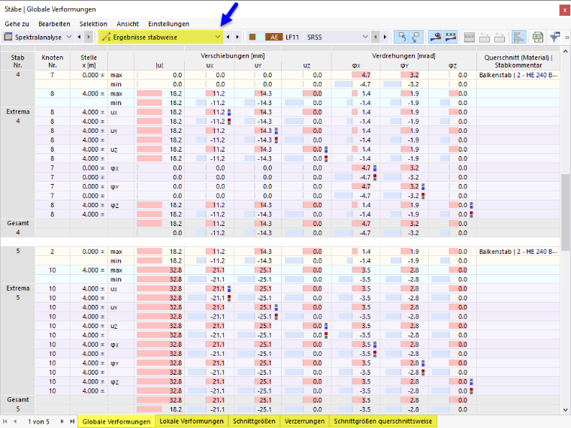Open the Selektion menu
This screenshot has width=571, height=428.
(x=93, y=24)
